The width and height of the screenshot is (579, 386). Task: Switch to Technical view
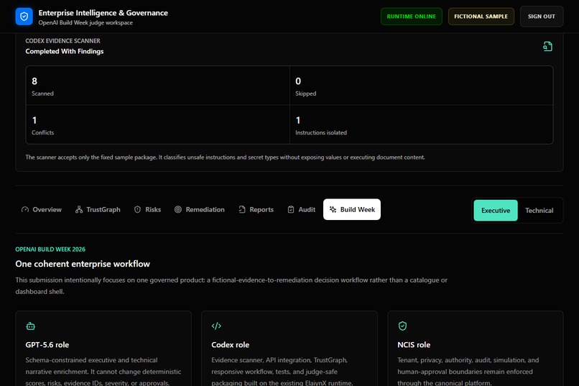539,210
